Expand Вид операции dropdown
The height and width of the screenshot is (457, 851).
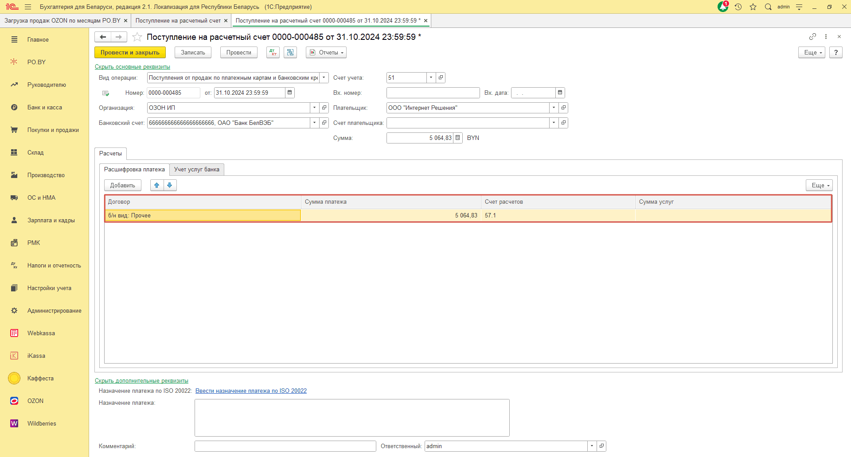tap(324, 77)
